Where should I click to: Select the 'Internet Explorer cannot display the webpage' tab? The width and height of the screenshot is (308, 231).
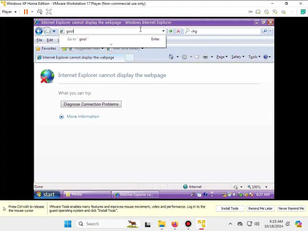click(80, 57)
